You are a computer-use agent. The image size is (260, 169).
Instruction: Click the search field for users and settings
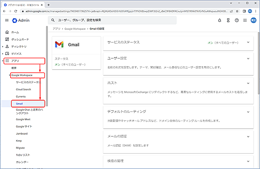[112, 20]
